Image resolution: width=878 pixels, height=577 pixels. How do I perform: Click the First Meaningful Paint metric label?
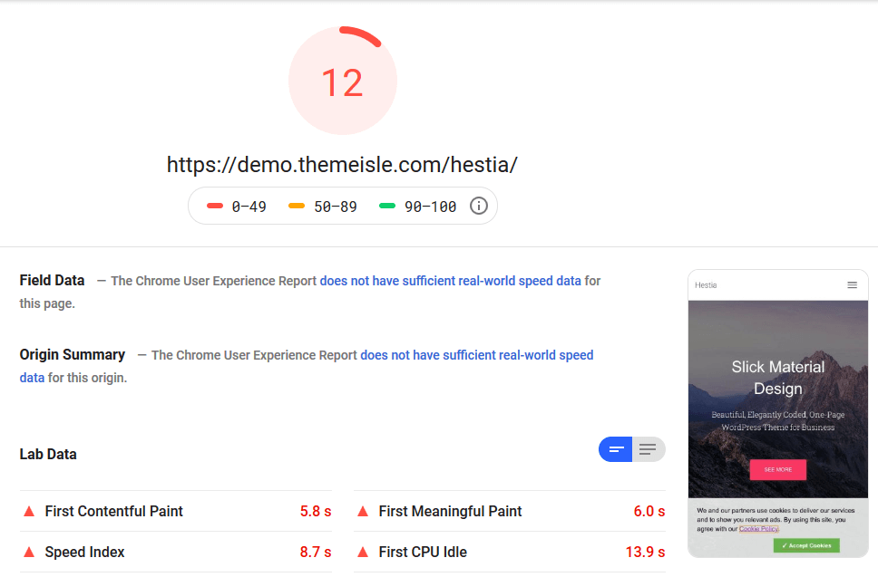coord(450,511)
